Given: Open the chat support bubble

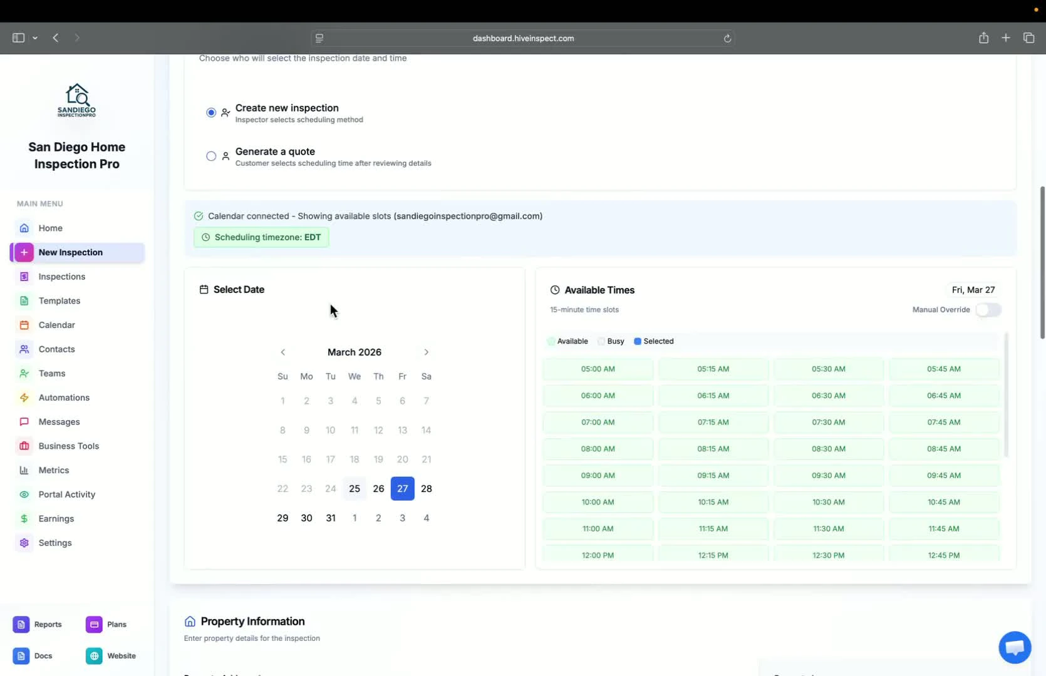Looking at the screenshot, I should click(x=1015, y=647).
